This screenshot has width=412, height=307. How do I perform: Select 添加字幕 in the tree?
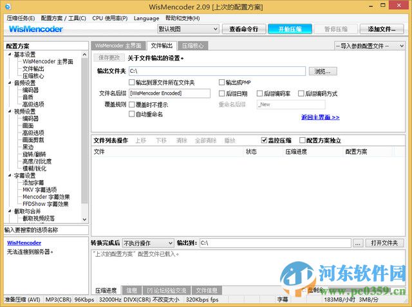(33, 183)
